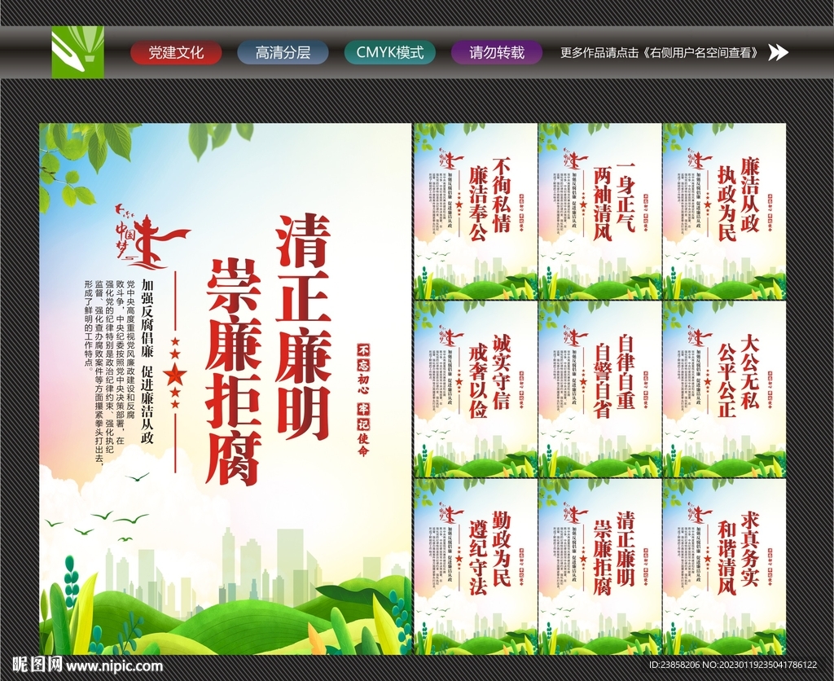Viewport: 834px width, 681px height.
Task: Click the www.nipic.com website link
Action: coord(114,665)
